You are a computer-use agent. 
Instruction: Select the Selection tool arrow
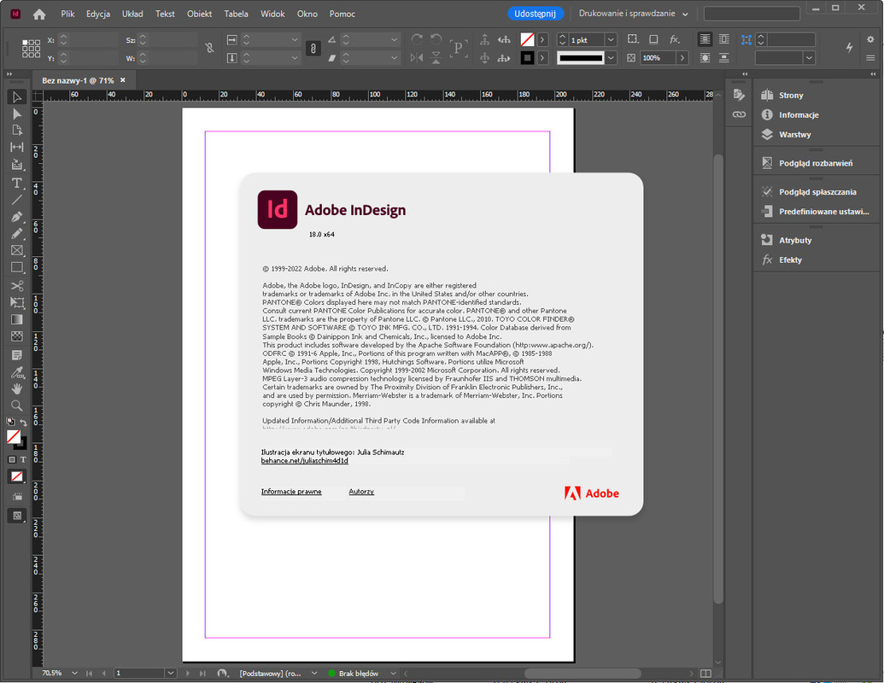[17, 97]
